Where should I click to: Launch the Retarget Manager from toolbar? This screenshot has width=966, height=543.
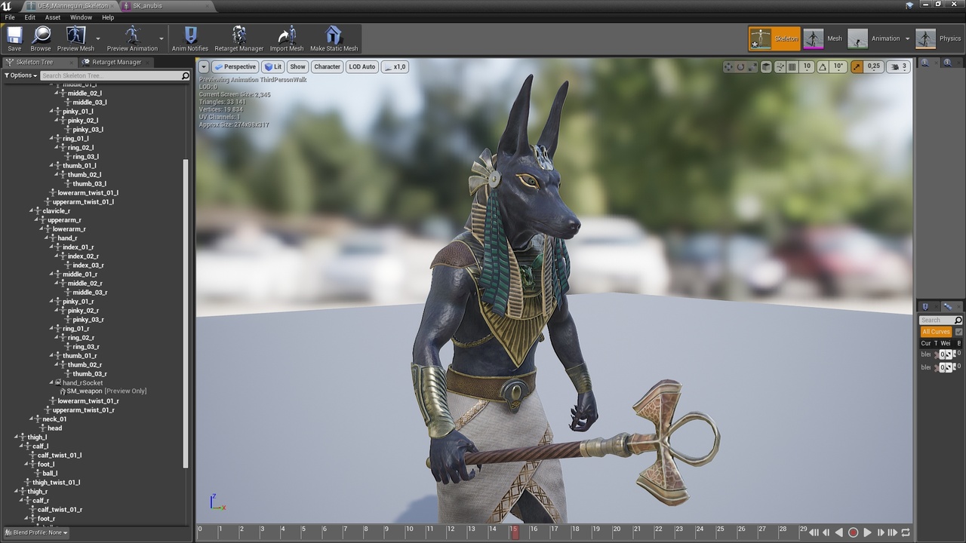239,38
